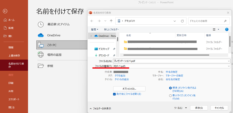The width and height of the screenshot is (233, 113).
Task: Sort by the 種類 column header
Action: pos(208,35)
